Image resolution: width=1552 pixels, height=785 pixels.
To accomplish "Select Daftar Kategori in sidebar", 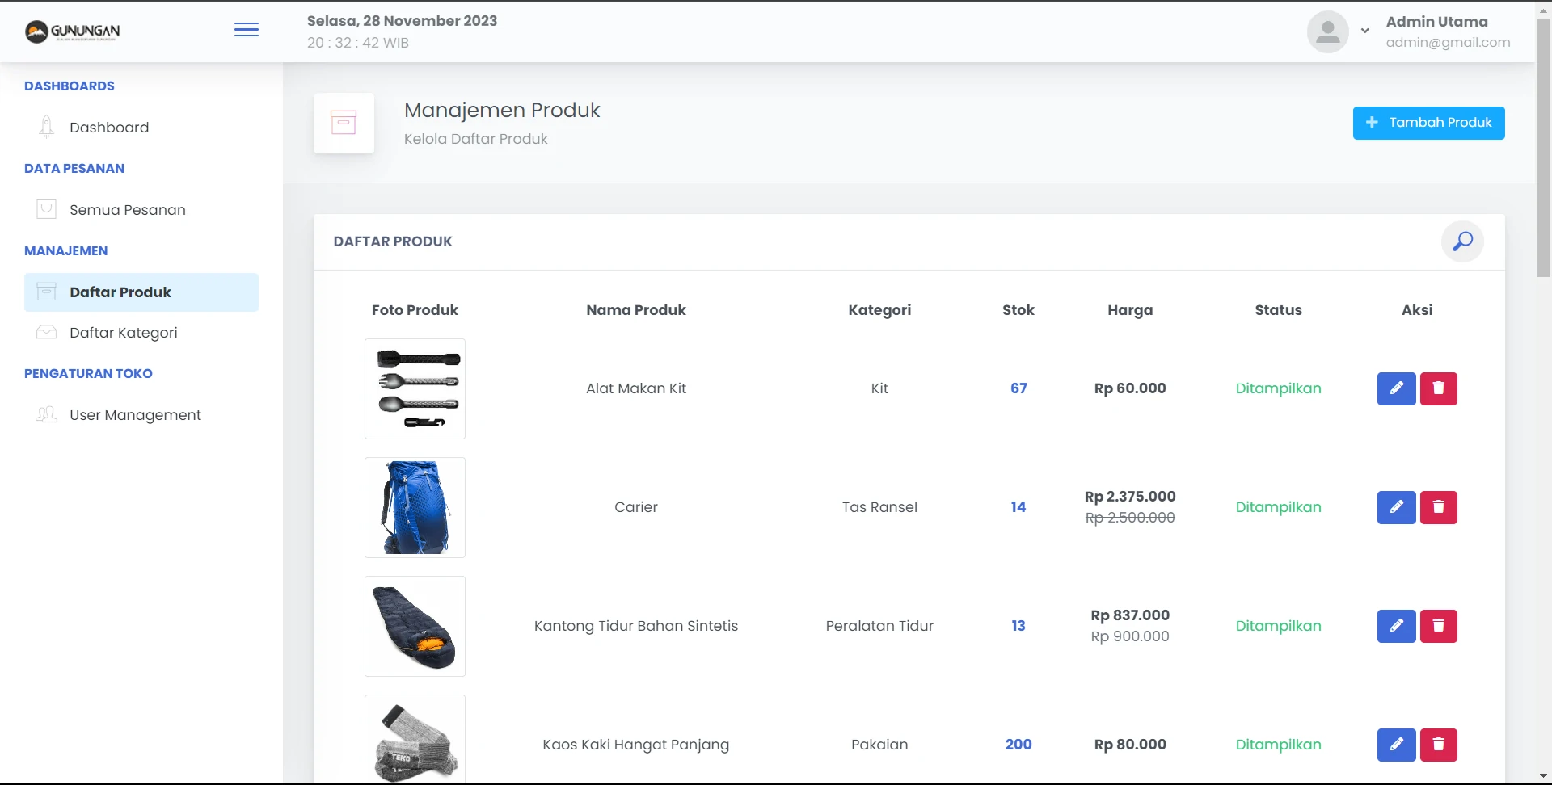I will tap(123, 333).
